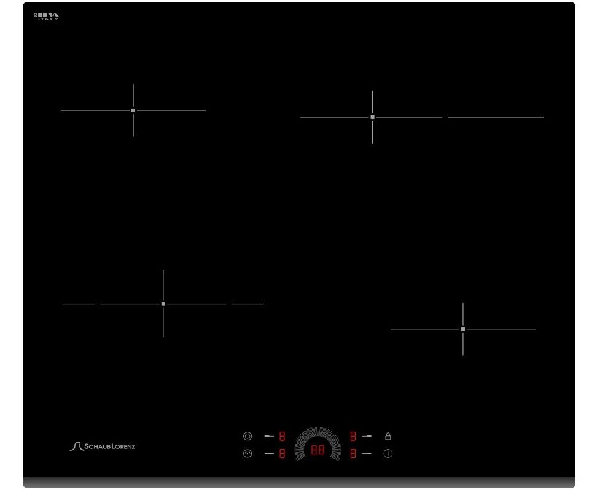This screenshot has width=600, height=490.
Task: Tap the double-ring zone extension icon
Action: tap(247, 437)
